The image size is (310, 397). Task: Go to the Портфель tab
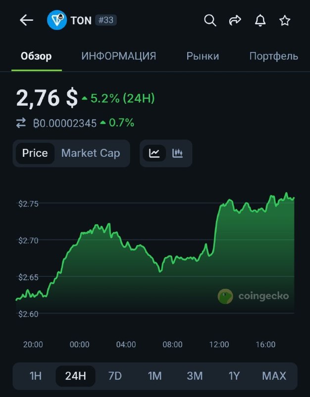(x=274, y=56)
